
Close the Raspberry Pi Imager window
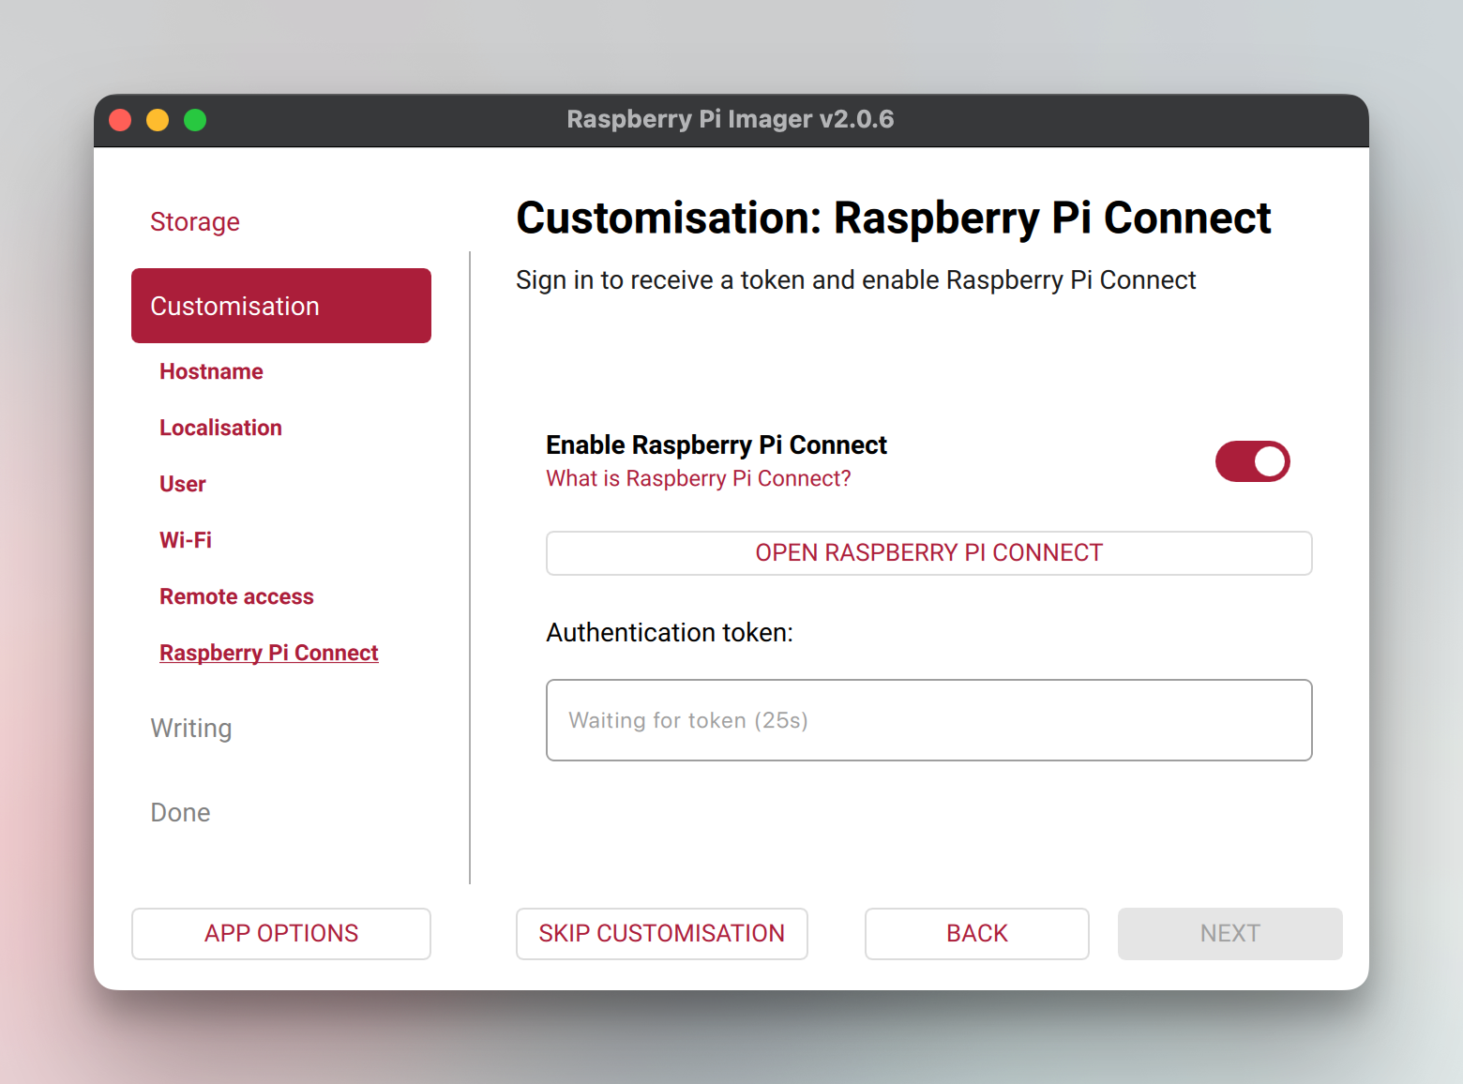(x=120, y=120)
